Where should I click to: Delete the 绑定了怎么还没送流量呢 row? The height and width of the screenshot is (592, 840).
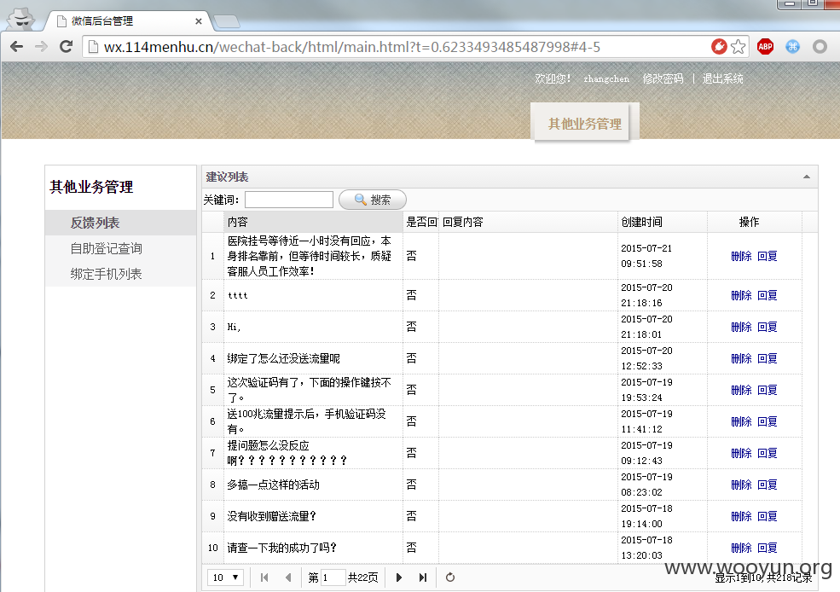tap(741, 358)
